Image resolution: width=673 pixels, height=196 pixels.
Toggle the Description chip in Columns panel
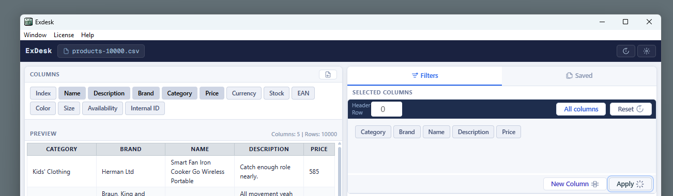point(109,93)
